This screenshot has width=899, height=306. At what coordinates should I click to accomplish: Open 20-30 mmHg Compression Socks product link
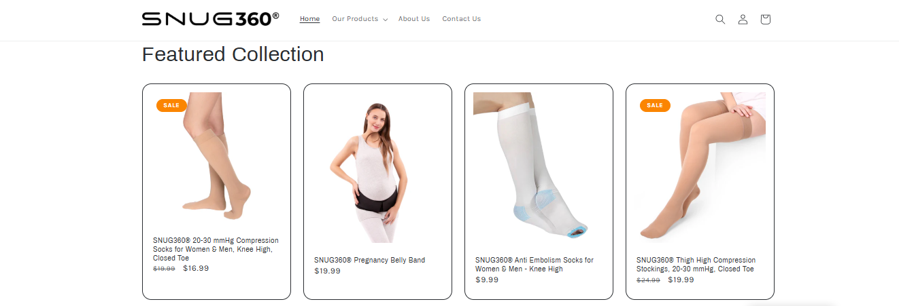pos(216,249)
